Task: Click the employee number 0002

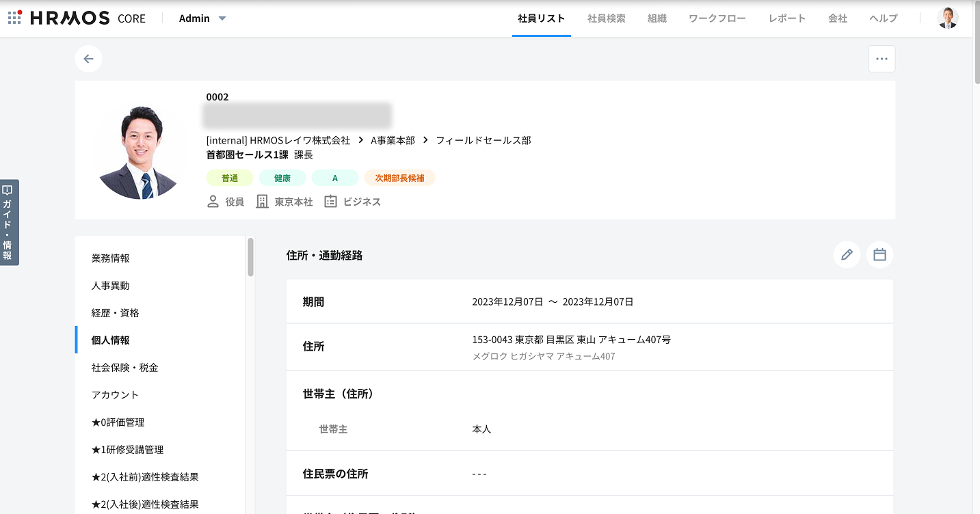Action: pos(217,97)
